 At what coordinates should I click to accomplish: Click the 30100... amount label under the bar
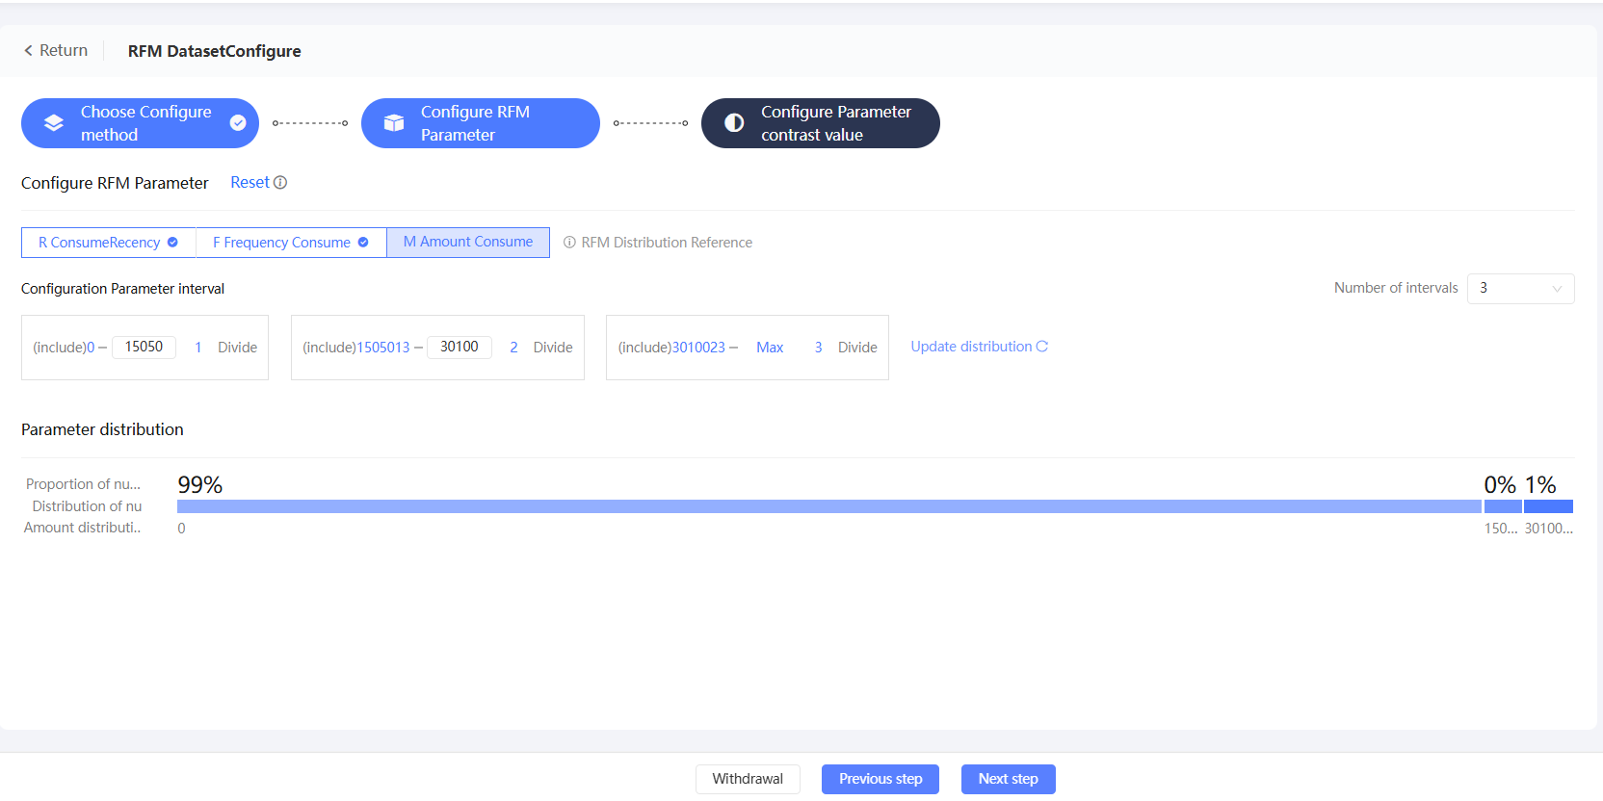point(1548,529)
